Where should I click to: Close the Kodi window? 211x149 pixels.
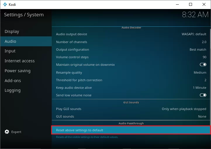tap(204, 4)
